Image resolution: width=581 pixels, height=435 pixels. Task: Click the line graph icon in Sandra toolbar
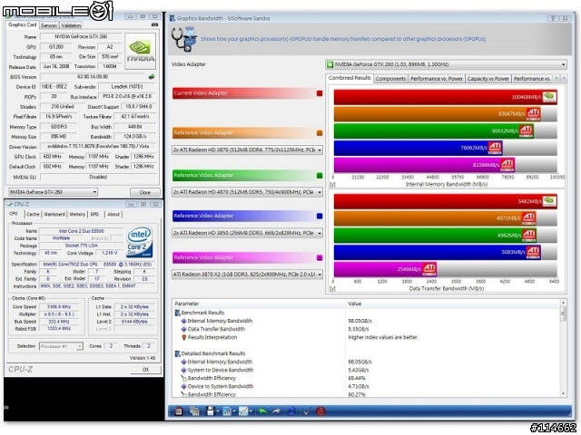[243, 411]
